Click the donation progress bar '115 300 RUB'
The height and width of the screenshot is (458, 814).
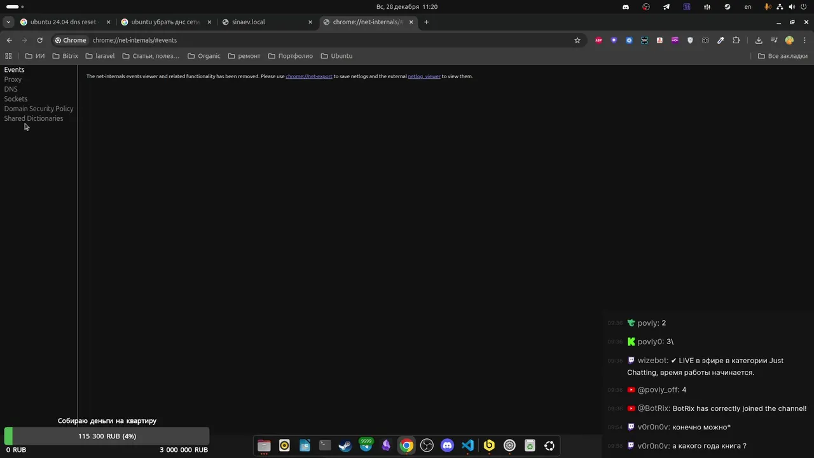tap(107, 436)
